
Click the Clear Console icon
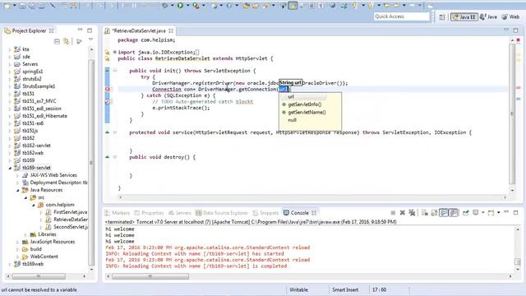click(x=424, y=213)
